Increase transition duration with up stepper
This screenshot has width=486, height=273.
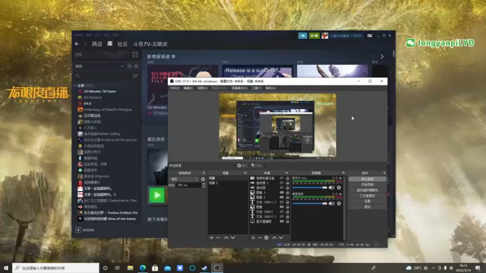[204, 184]
